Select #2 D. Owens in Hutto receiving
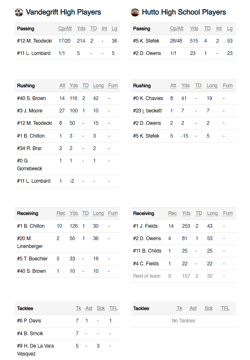The image size is (250, 360). click(147, 238)
